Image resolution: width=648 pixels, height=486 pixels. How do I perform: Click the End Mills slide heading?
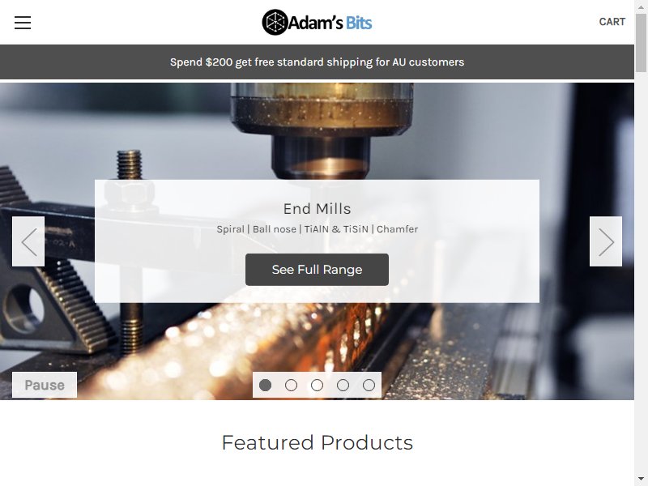tap(317, 209)
